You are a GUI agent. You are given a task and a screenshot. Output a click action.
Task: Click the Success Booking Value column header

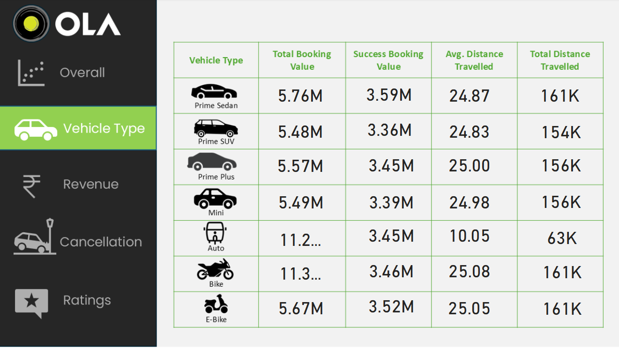[388, 60]
